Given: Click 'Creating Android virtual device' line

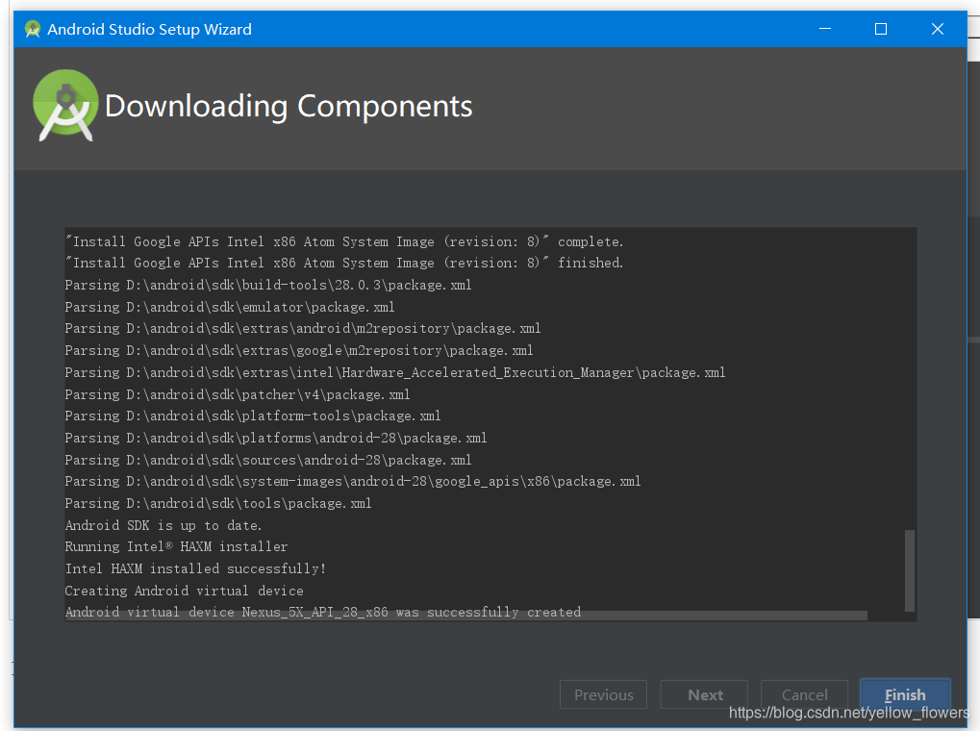Looking at the screenshot, I should point(185,591).
